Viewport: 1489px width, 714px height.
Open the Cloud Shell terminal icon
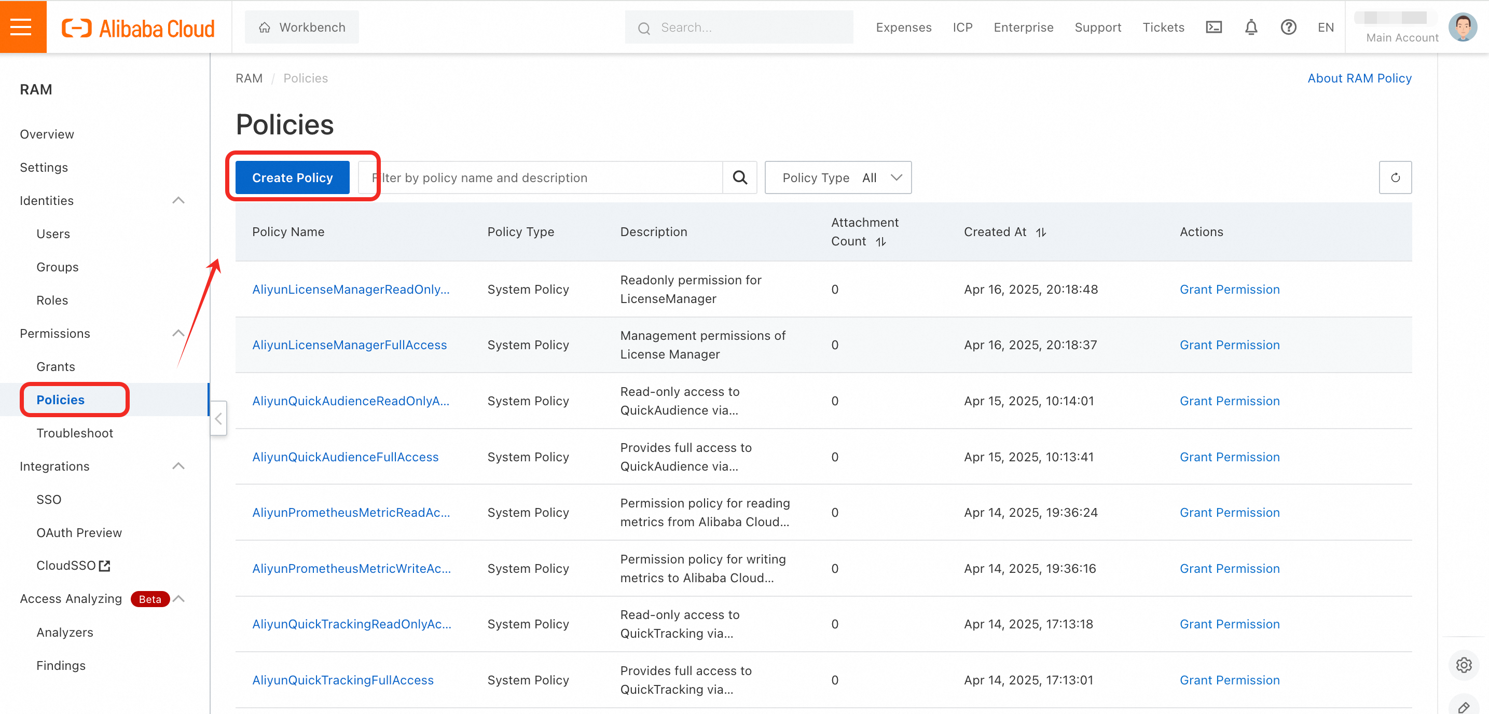coord(1214,27)
